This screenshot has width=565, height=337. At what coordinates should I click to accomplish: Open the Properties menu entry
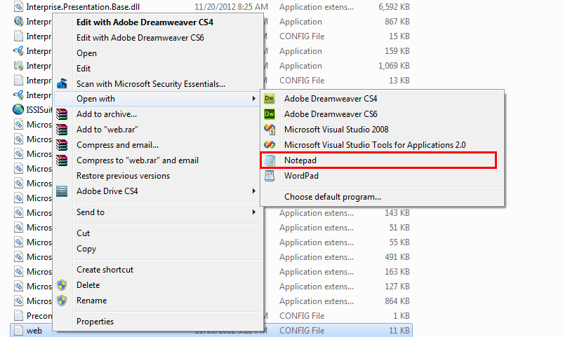click(95, 322)
